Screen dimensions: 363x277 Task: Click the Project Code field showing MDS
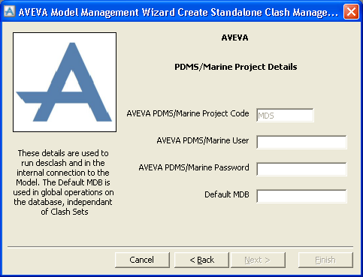coord(285,116)
